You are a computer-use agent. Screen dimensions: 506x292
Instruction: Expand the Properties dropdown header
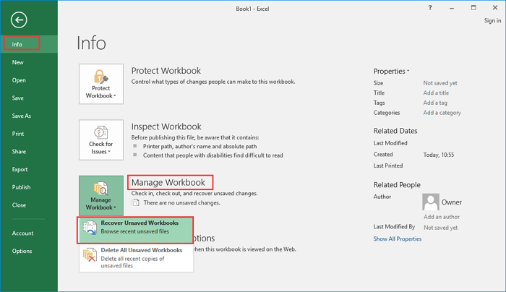[391, 71]
